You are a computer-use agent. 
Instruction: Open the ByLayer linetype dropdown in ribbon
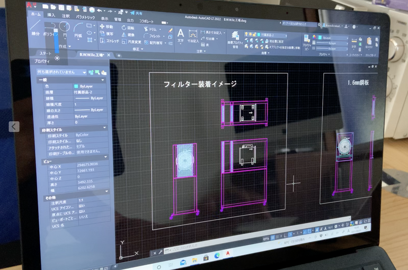(332, 49)
